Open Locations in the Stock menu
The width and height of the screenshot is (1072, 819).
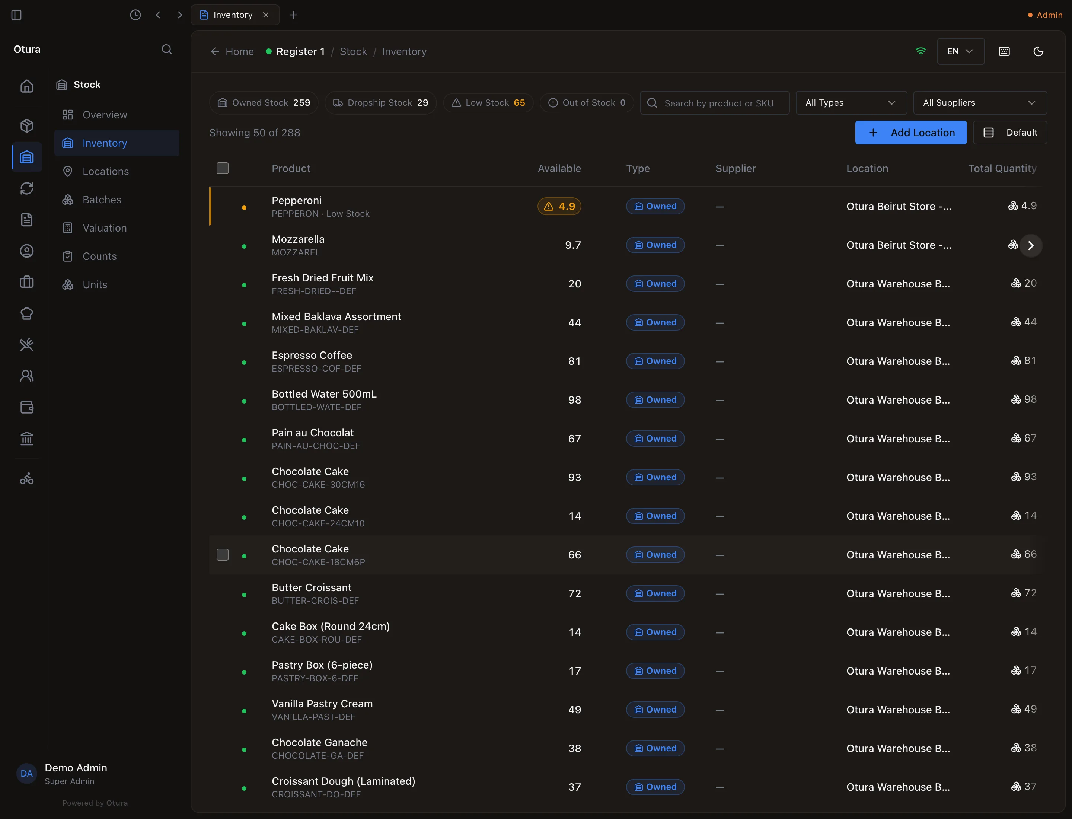117,172
